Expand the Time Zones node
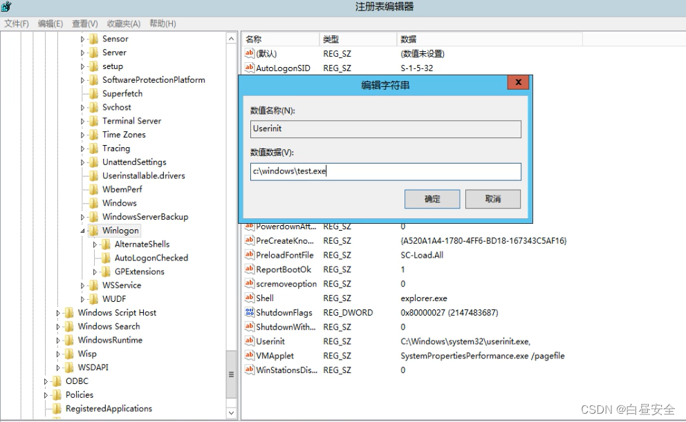Screen dimensions: 686x422 [x=82, y=135]
